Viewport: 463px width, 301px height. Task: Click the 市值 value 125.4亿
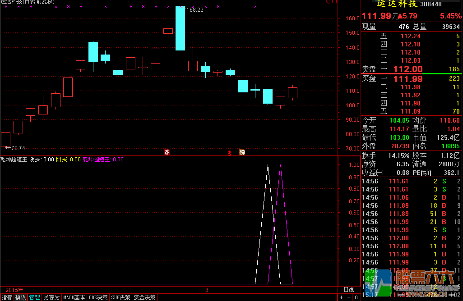(448, 137)
